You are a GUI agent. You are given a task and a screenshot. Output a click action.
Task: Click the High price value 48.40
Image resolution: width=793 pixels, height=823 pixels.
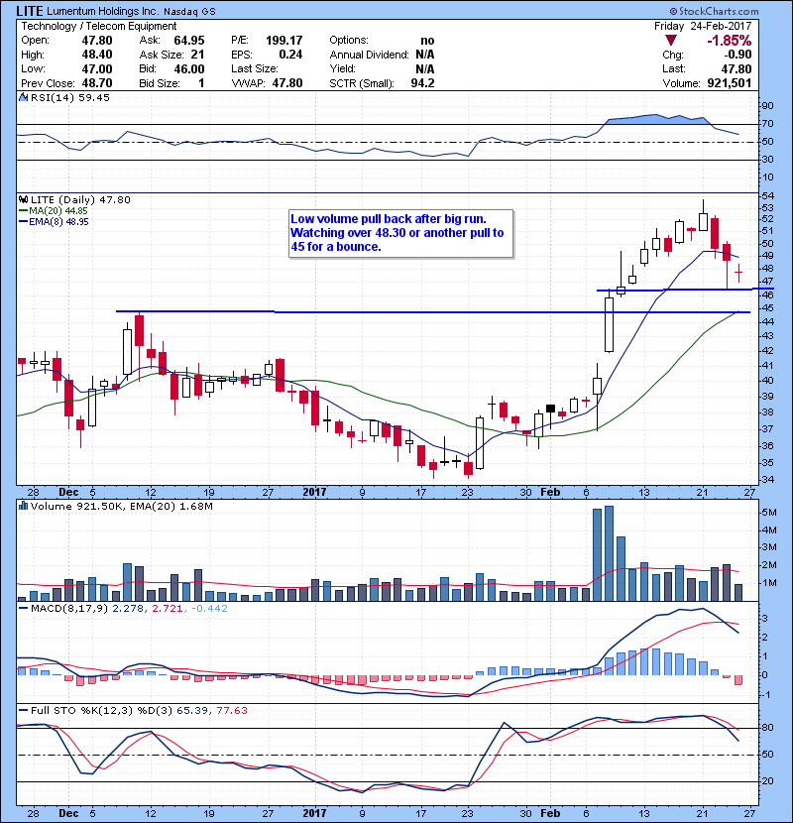(x=96, y=55)
